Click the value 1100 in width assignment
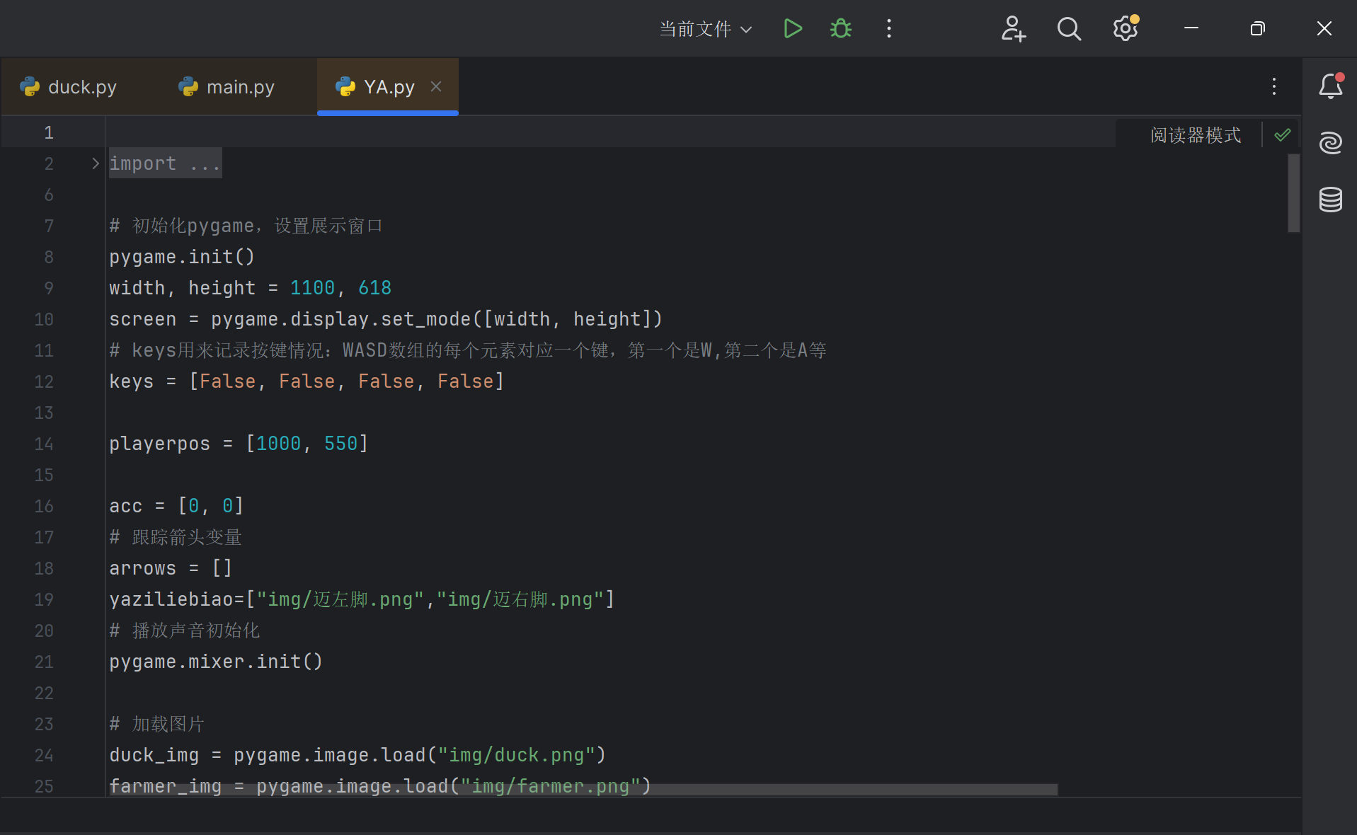 [x=312, y=288]
